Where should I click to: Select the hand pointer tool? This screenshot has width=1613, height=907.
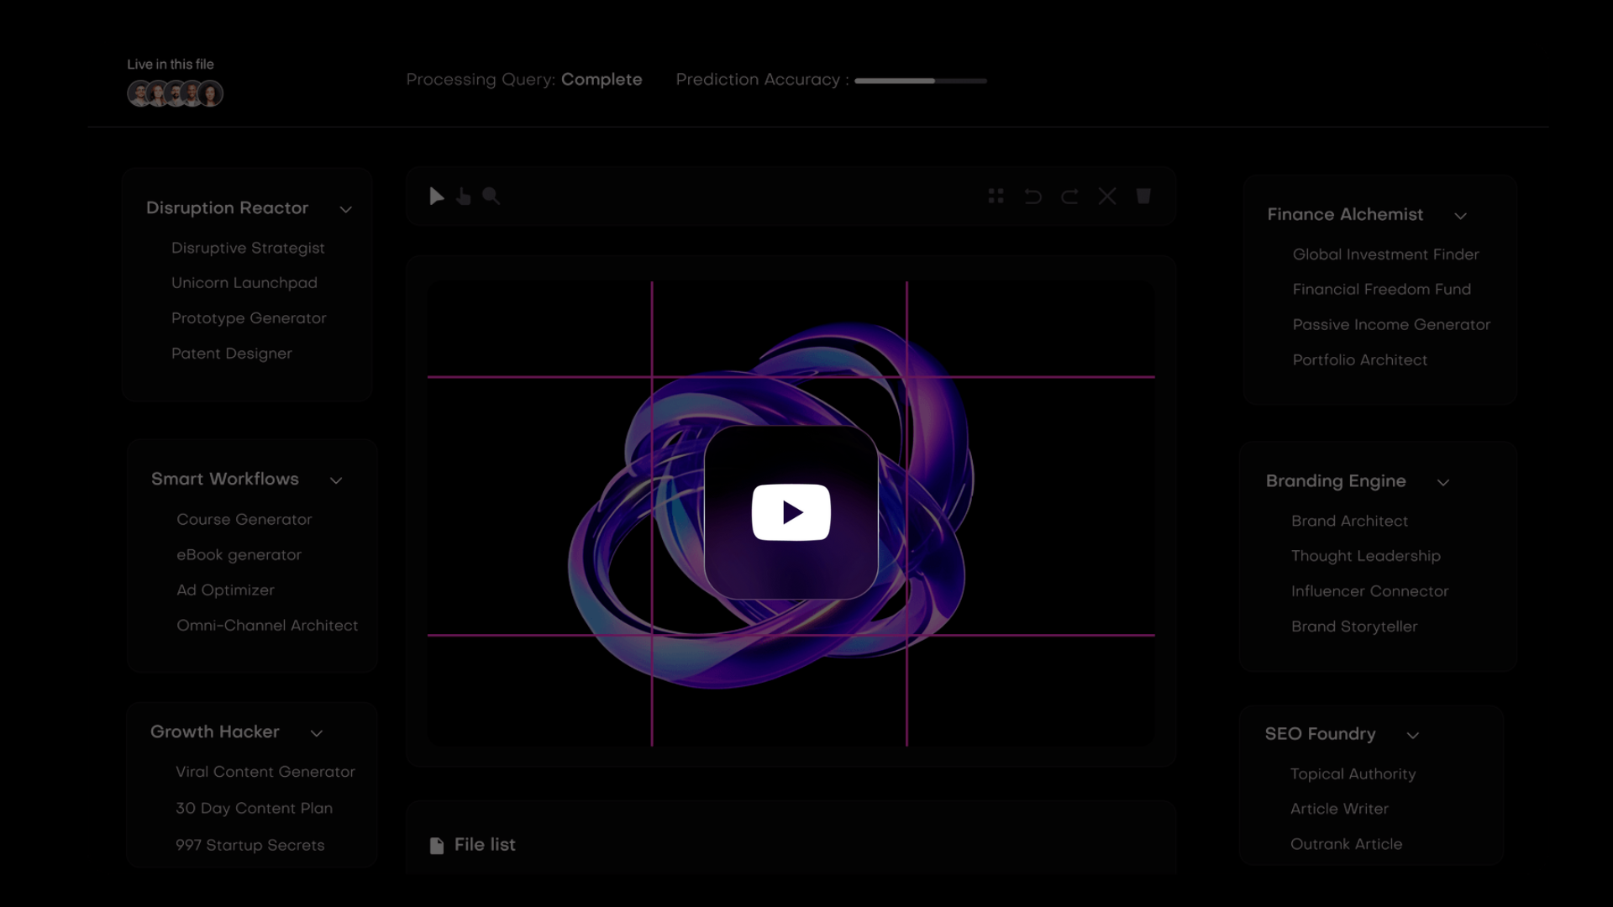coord(464,196)
